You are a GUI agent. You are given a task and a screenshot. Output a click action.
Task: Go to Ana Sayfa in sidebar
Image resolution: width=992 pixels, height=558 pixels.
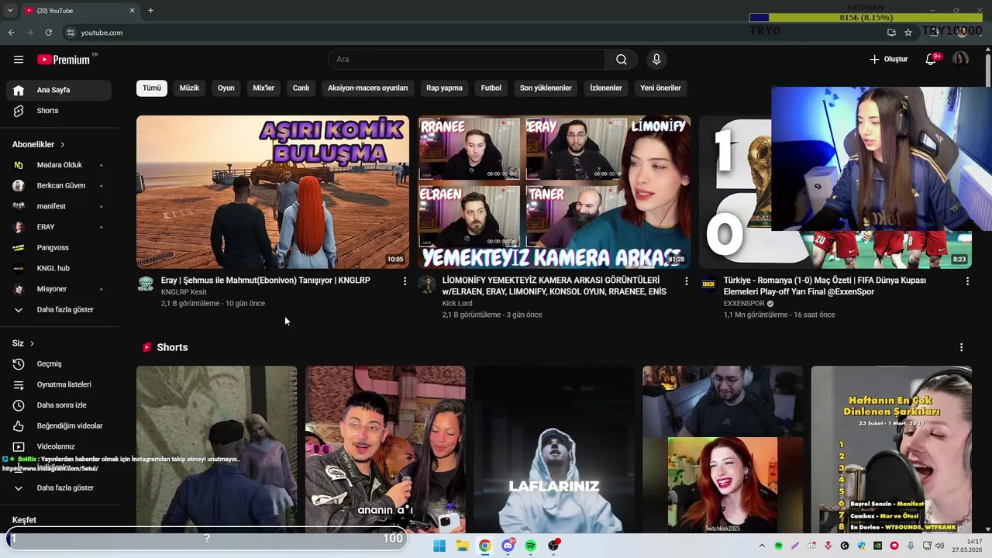(59, 90)
